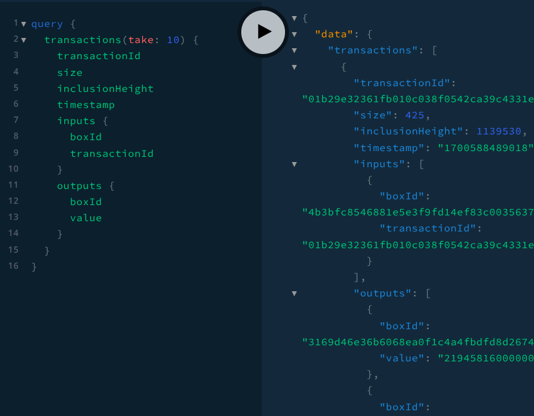The width and height of the screenshot is (534, 416).
Task: Click the transactionId hash under inputs in response
Action: click(418, 245)
